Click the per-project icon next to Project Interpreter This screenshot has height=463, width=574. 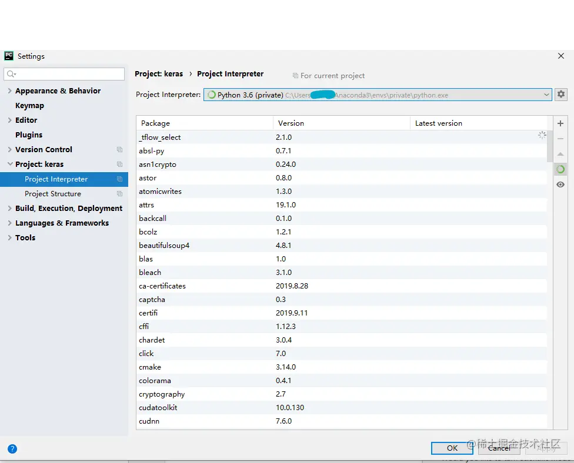(x=119, y=179)
